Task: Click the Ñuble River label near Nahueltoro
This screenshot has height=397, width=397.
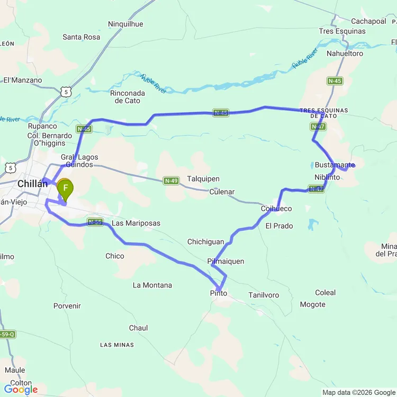Action: tap(305, 58)
